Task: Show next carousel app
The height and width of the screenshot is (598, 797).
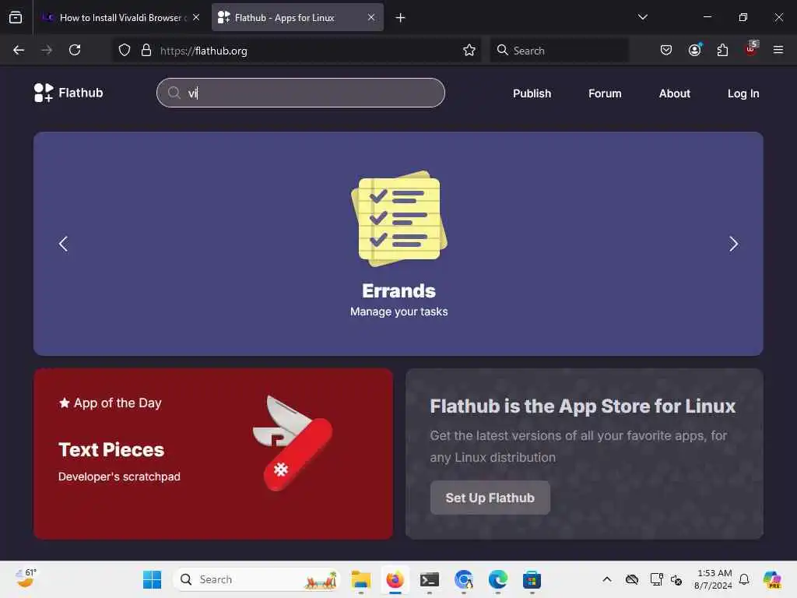Action: point(733,244)
